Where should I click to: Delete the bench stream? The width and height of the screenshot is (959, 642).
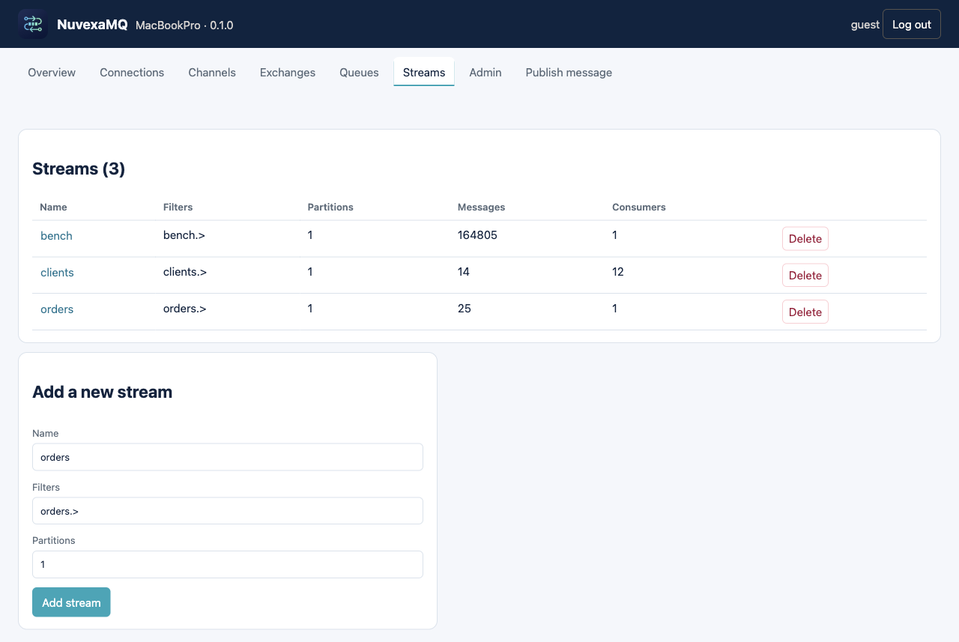pos(805,239)
